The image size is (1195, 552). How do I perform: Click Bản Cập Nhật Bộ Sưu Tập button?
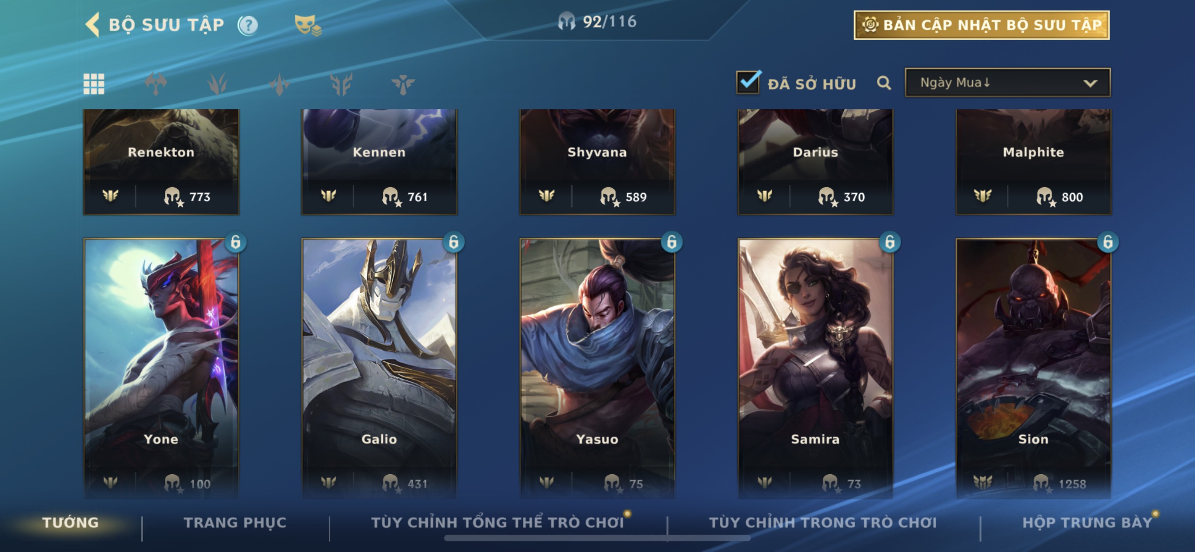(982, 25)
